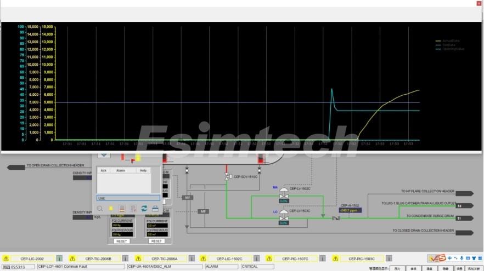Screen dimensions: 484x271
Task: Click info icon after CEP-PIC-1507C
Action: (323, 258)
